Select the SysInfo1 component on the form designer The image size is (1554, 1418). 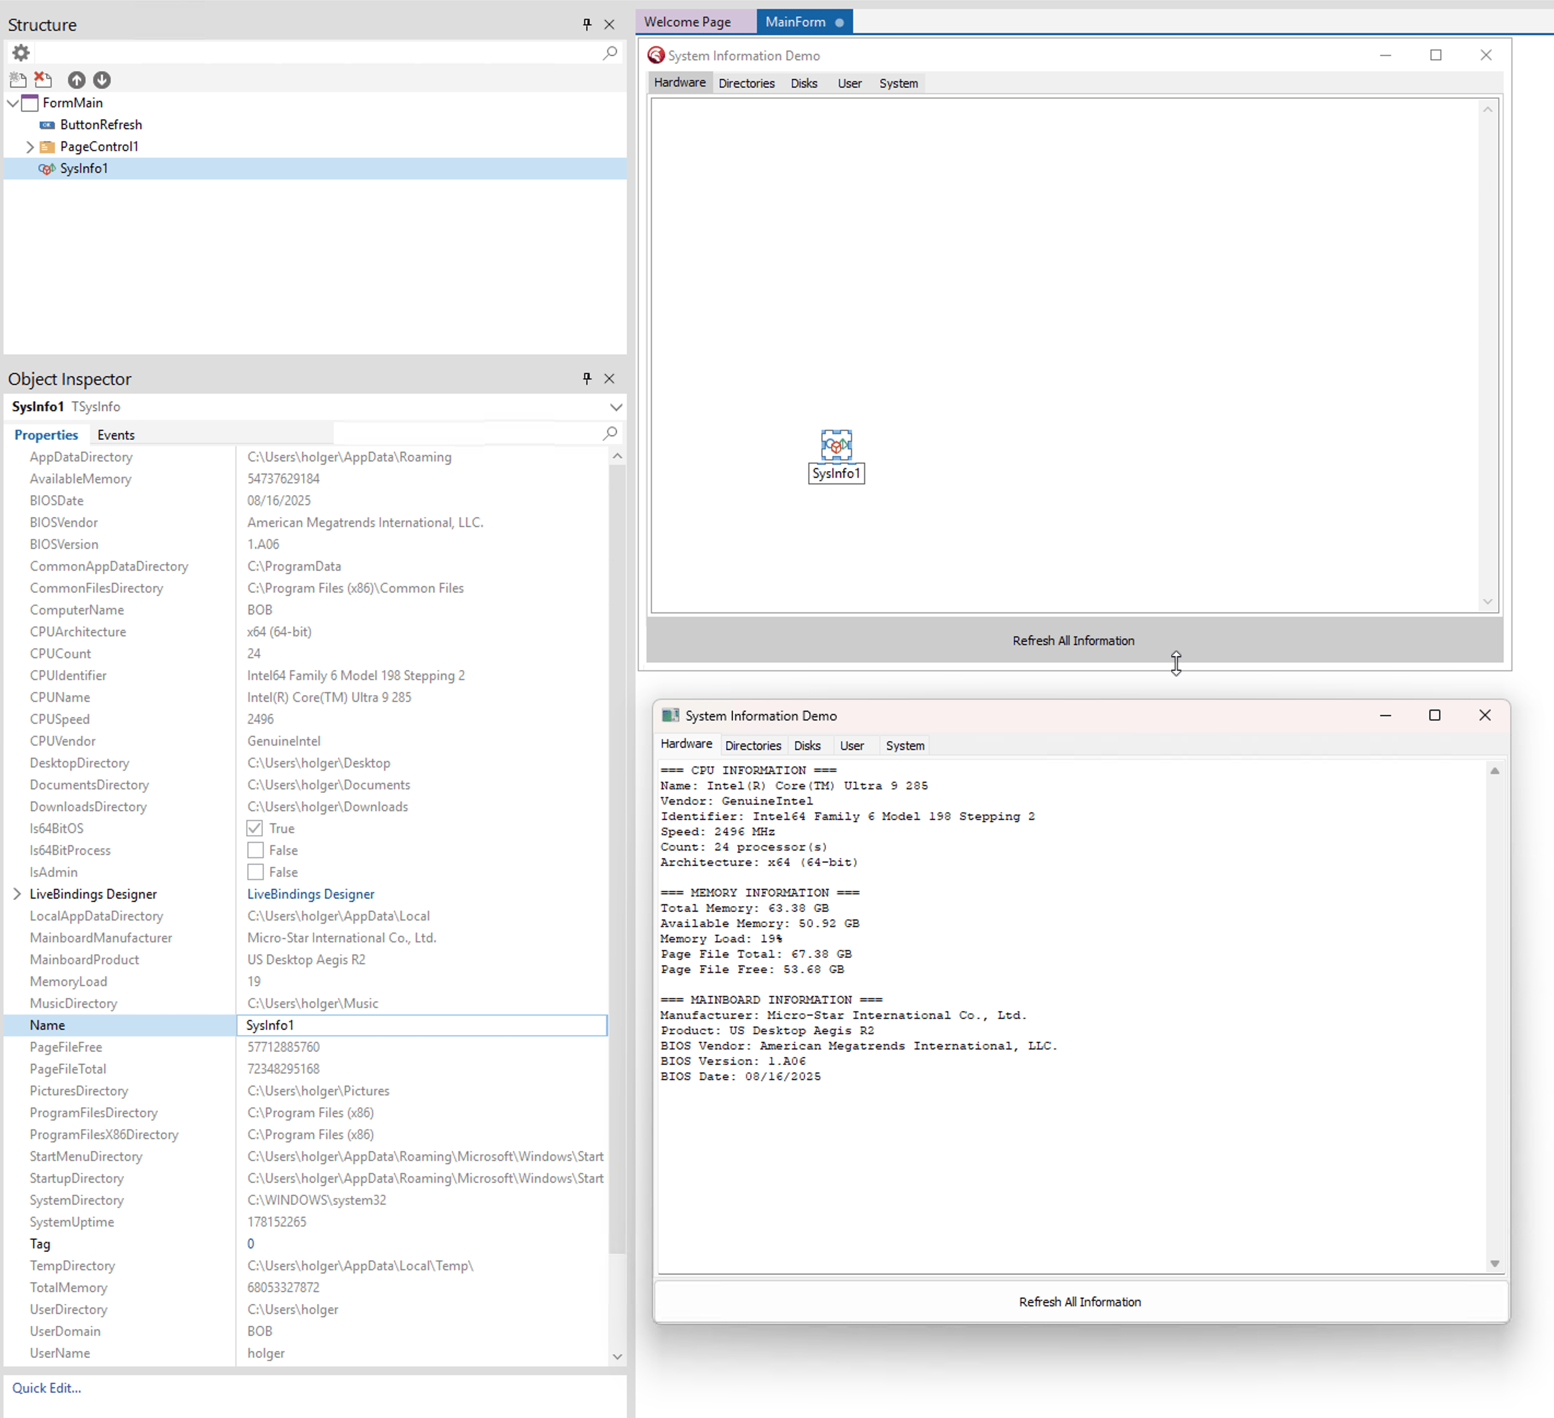pyautogui.click(x=837, y=444)
